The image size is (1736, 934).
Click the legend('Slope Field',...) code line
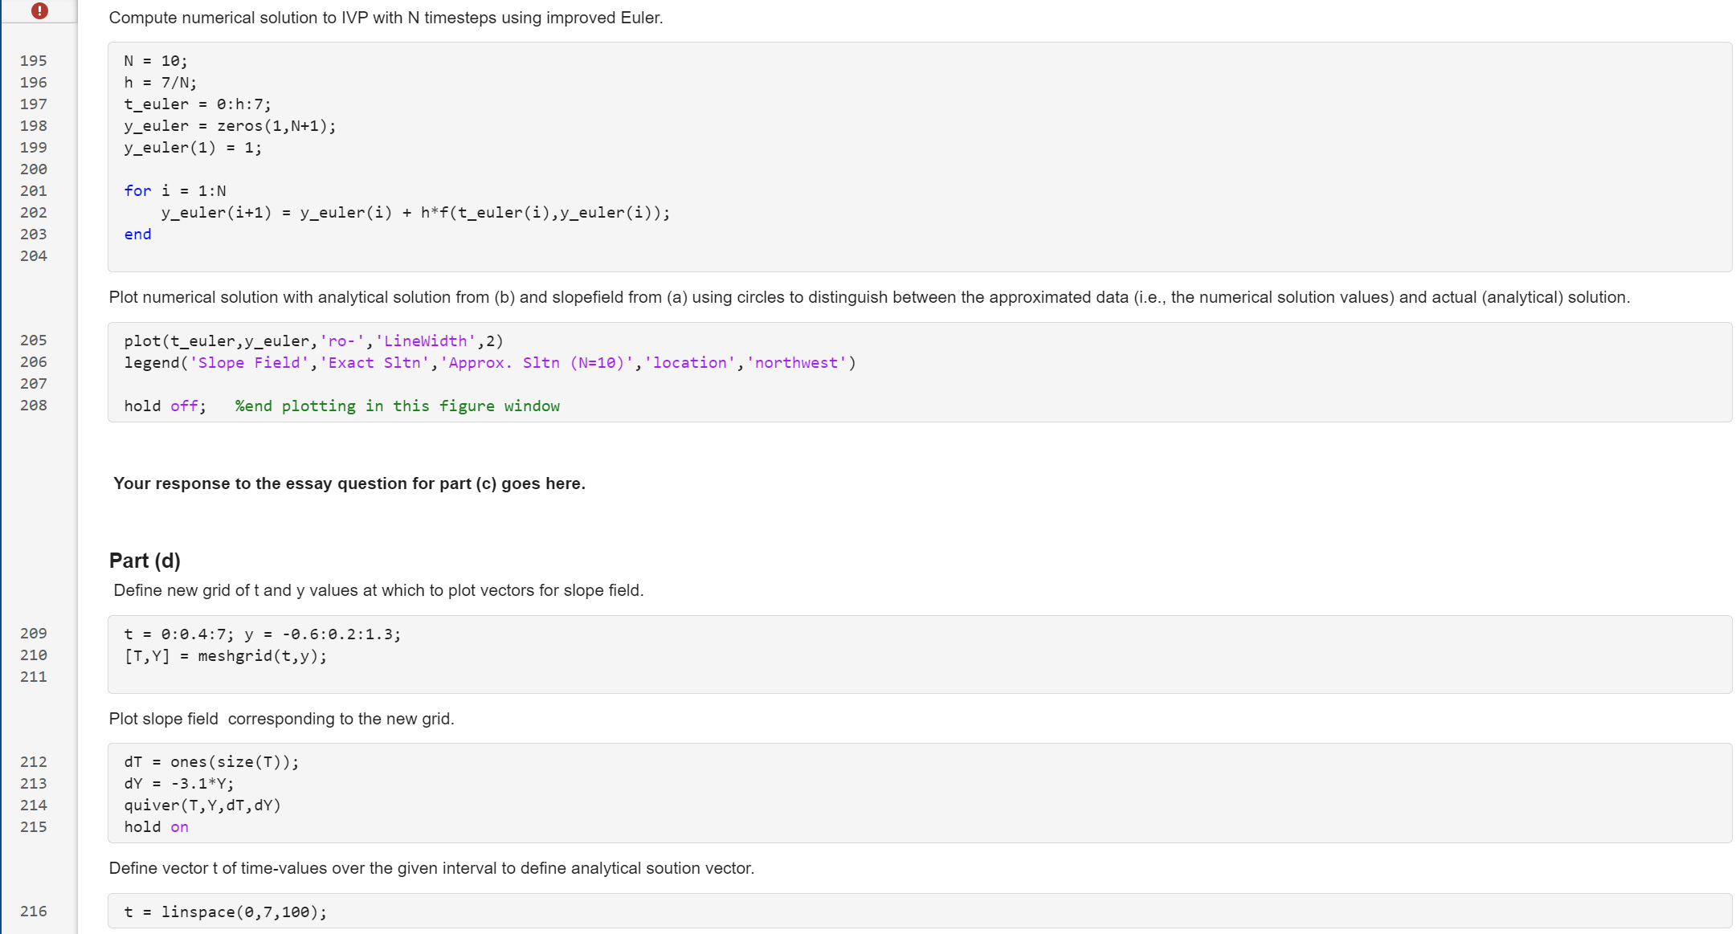click(490, 363)
